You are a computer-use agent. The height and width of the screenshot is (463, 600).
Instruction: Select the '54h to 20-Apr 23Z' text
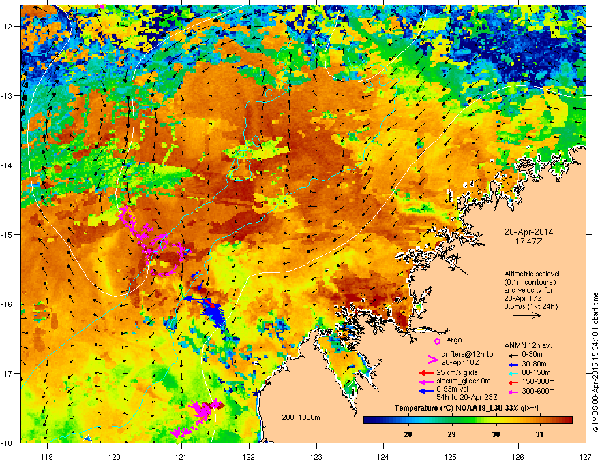click(467, 397)
